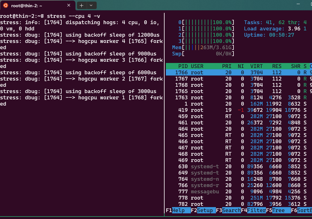Click 'backoff sleep of 9000us' line
Viewport: 312px width, 219px height.
point(78,54)
